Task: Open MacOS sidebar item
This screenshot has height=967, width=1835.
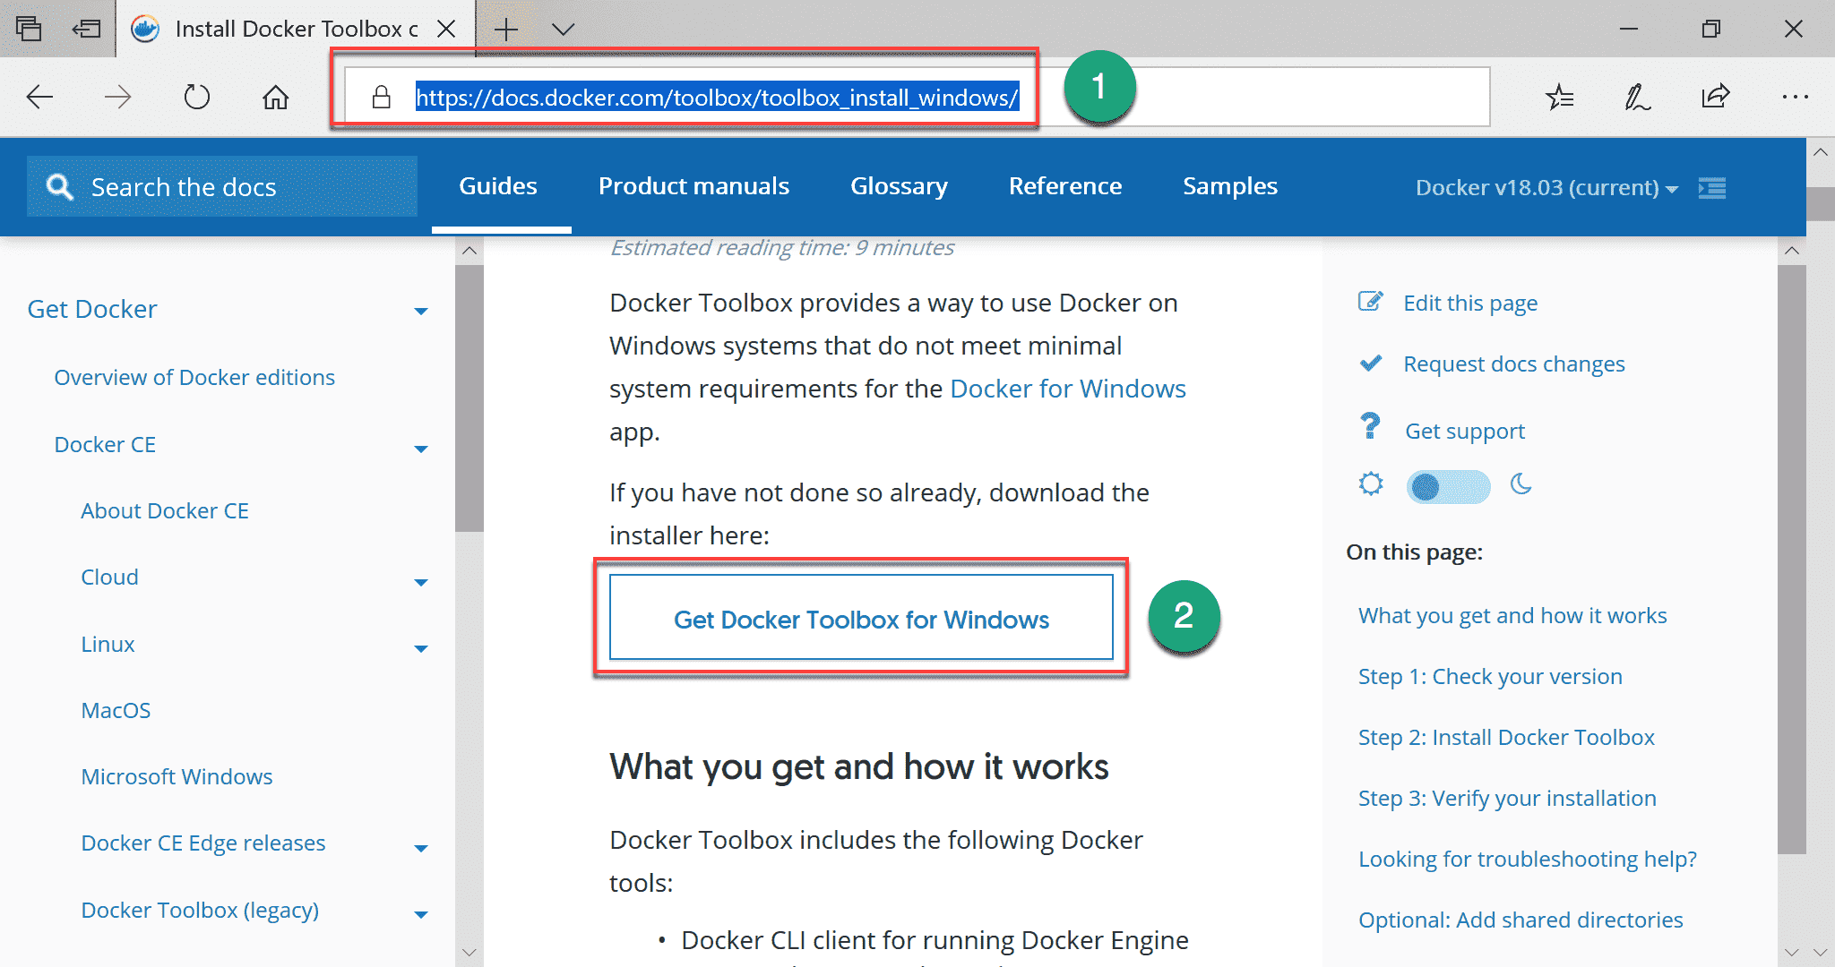Action: coord(116,710)
